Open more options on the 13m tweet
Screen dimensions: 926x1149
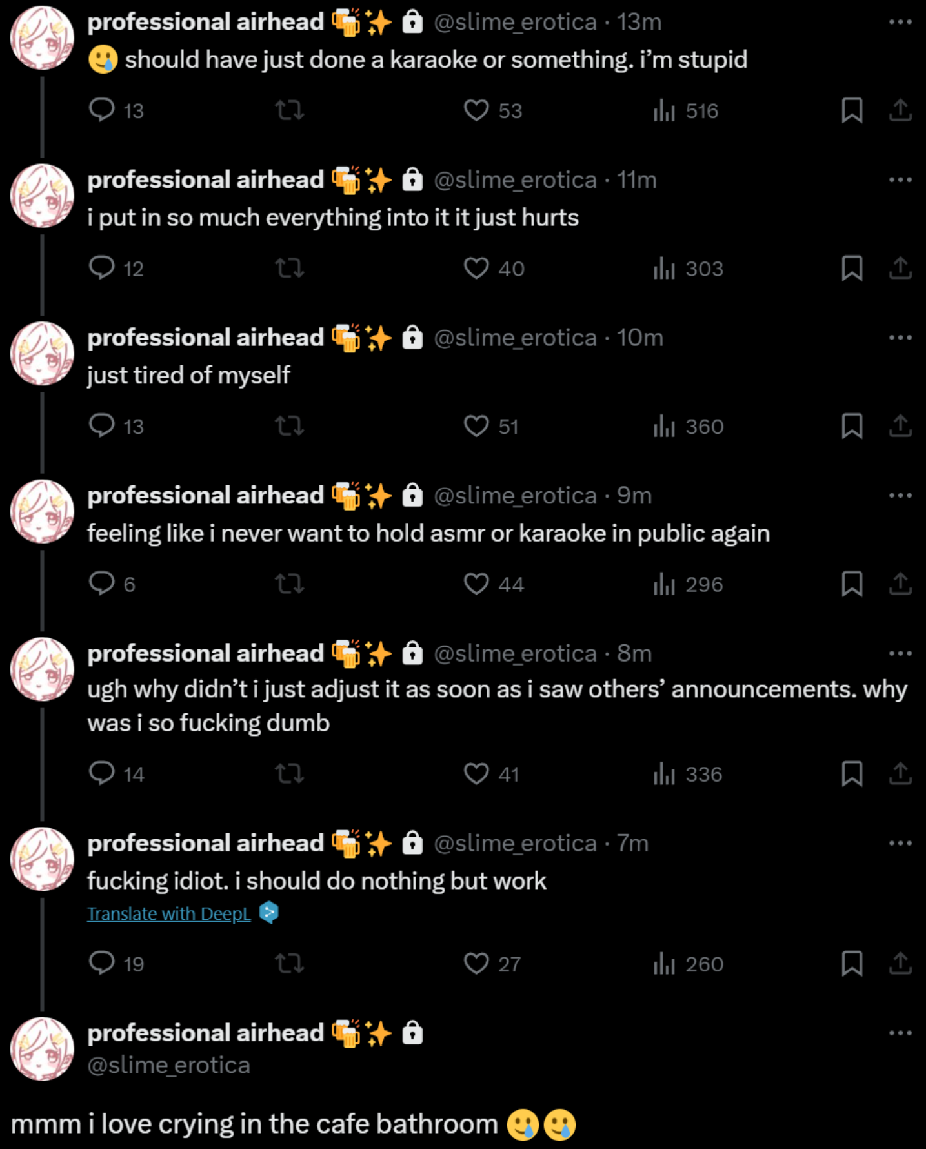pos(900,22)
